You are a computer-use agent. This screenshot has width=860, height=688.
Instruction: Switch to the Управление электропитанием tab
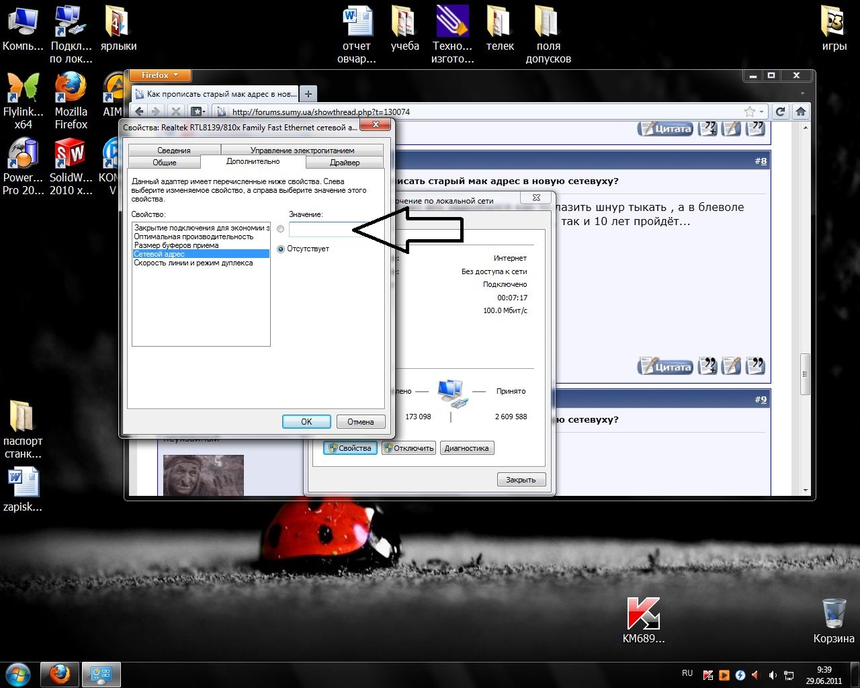302,150
